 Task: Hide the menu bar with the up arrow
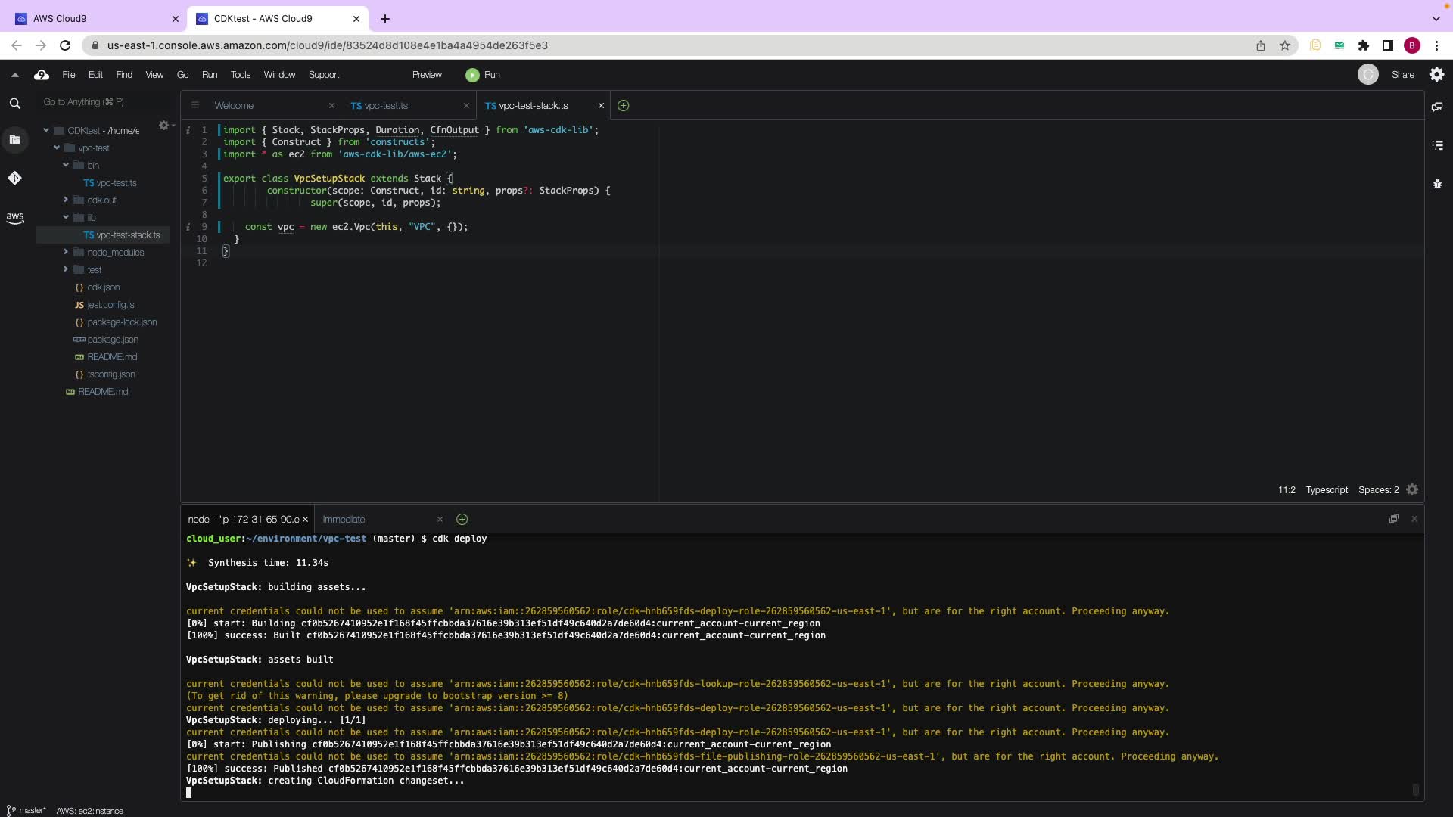click(14, 75)
